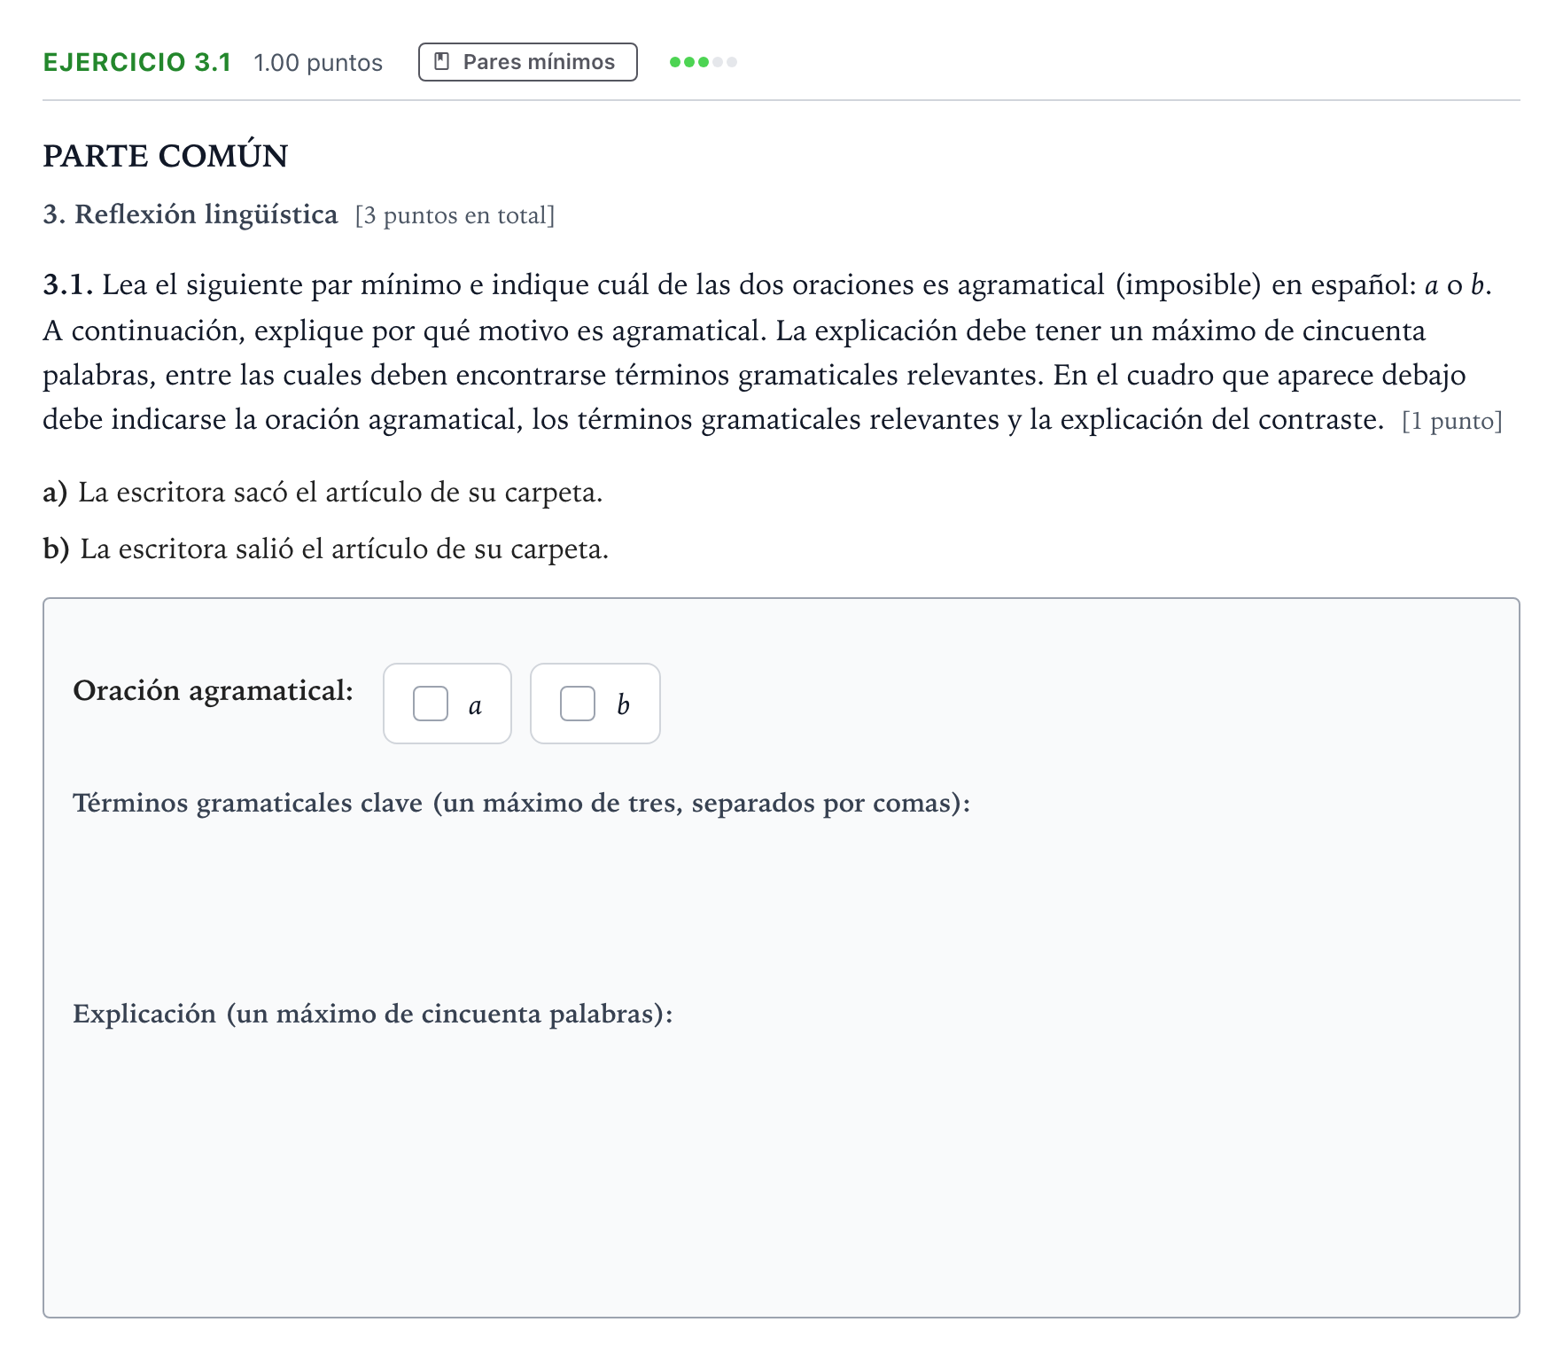Screen dimensions: 1563x1361
Task: Check the checkbox for option a
Action: point(431,704)
